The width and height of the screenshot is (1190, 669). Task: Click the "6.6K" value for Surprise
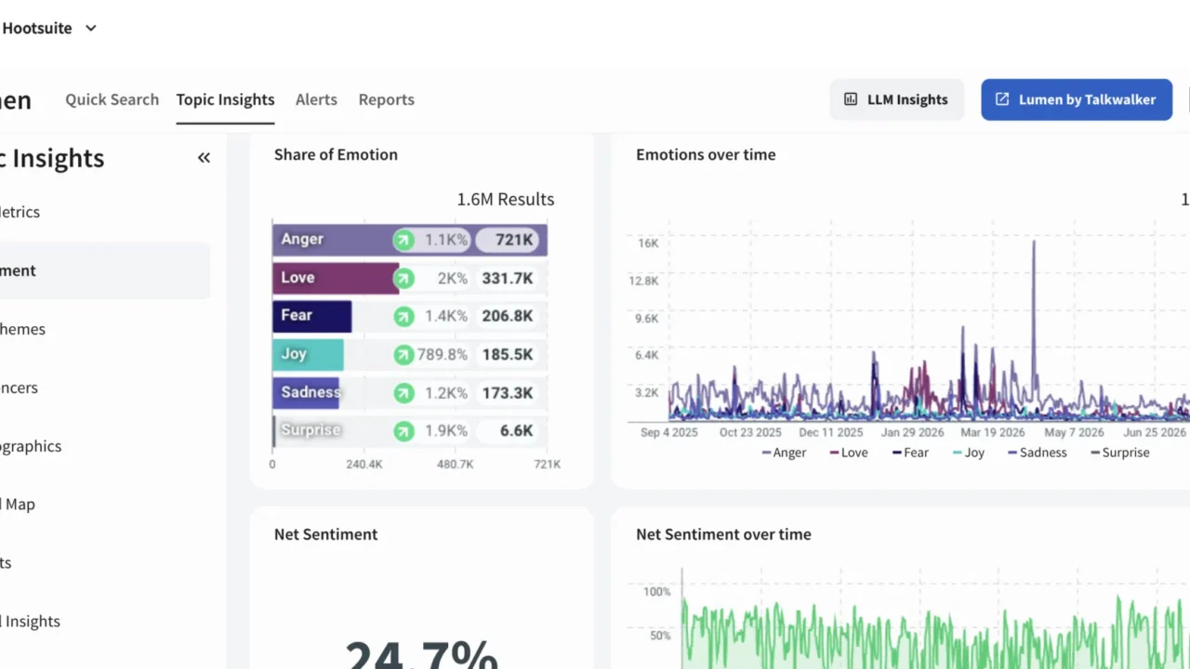pos(516,431)
